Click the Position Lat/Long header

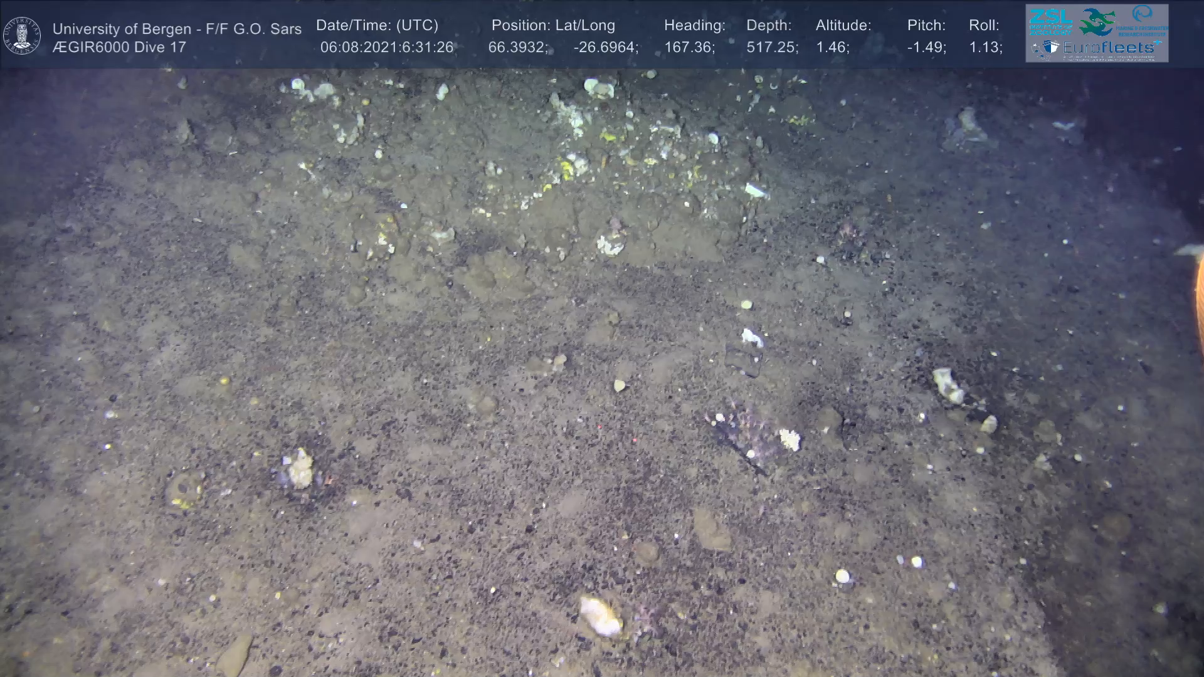553,25
